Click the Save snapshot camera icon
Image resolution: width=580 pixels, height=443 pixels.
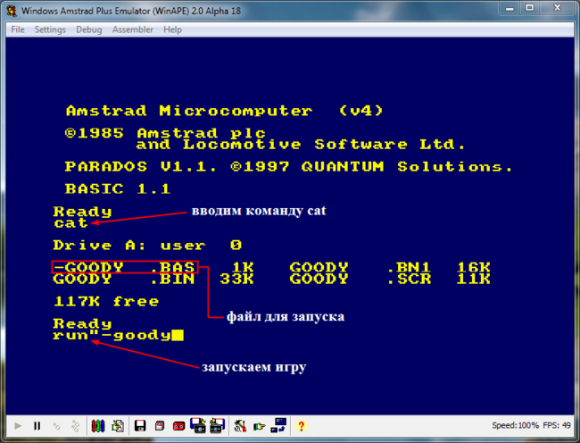(217, 425)
